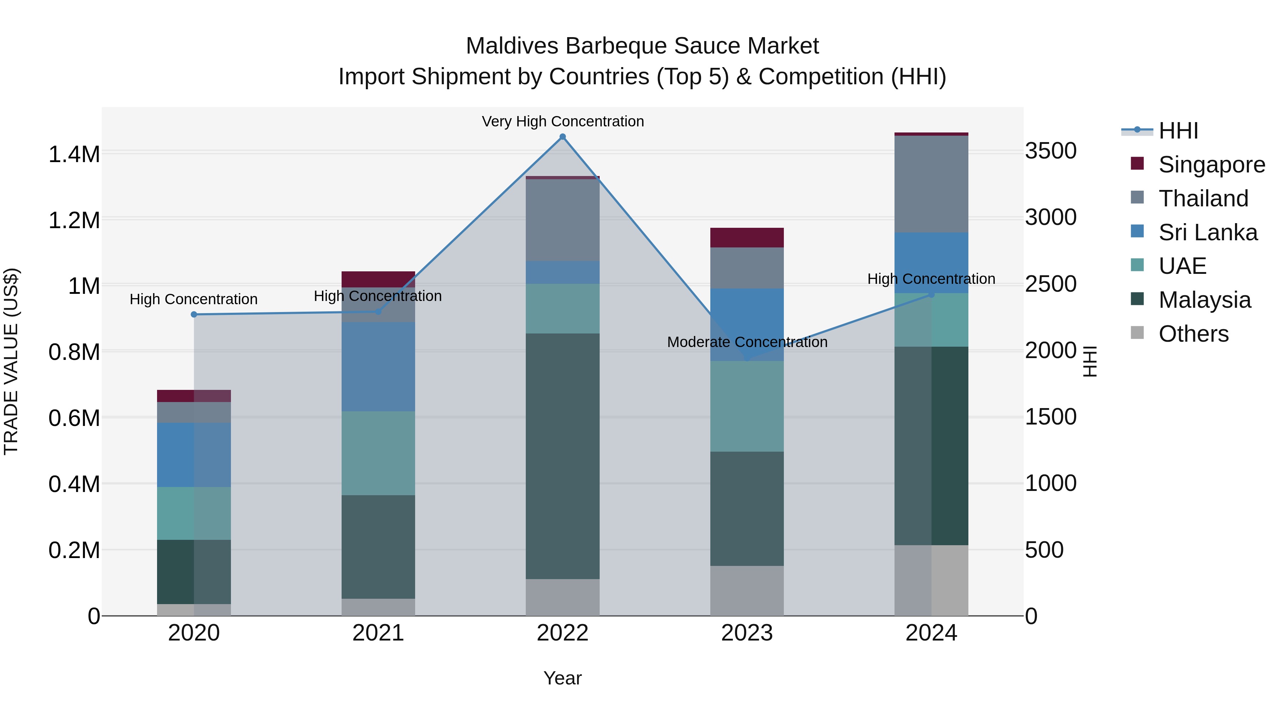Viewport: 1285px width, 723px height.
Task: Click the Thailand segment of the 2024 bar
Action: 931,184
